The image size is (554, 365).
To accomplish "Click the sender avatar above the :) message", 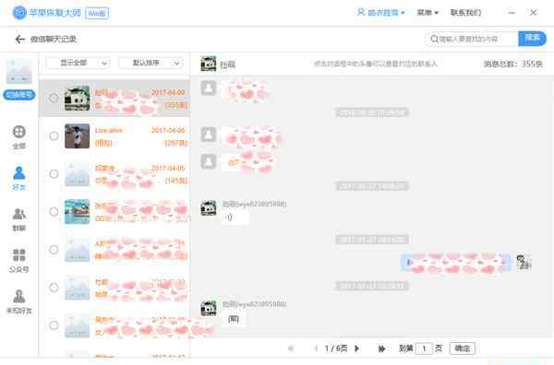I will pyautogui.click(x=208, y=207).
